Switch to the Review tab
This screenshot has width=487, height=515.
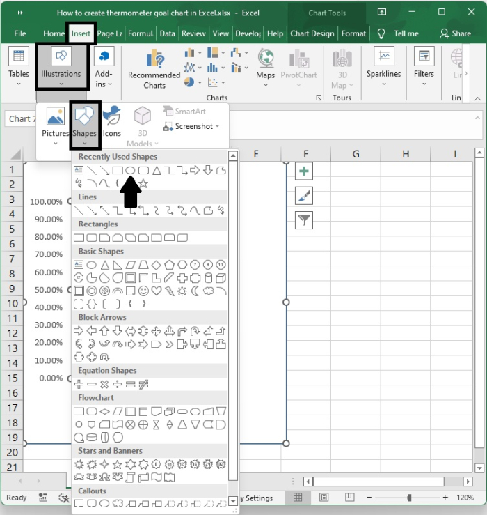tap(193, 33)
